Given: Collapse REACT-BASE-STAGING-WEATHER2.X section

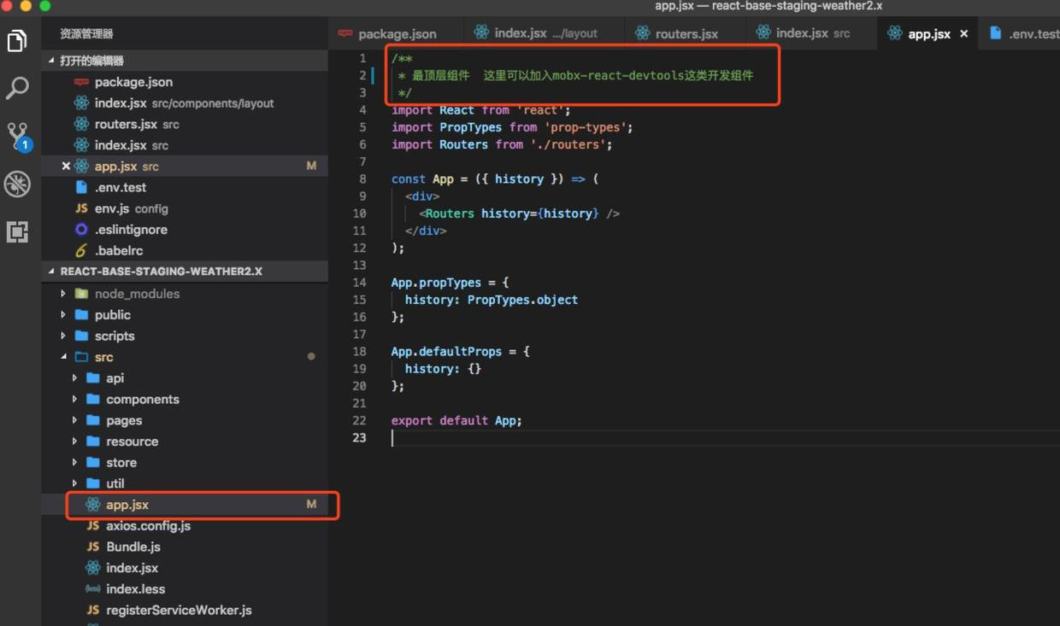Looking at the screenshot, I should point(185,272).
